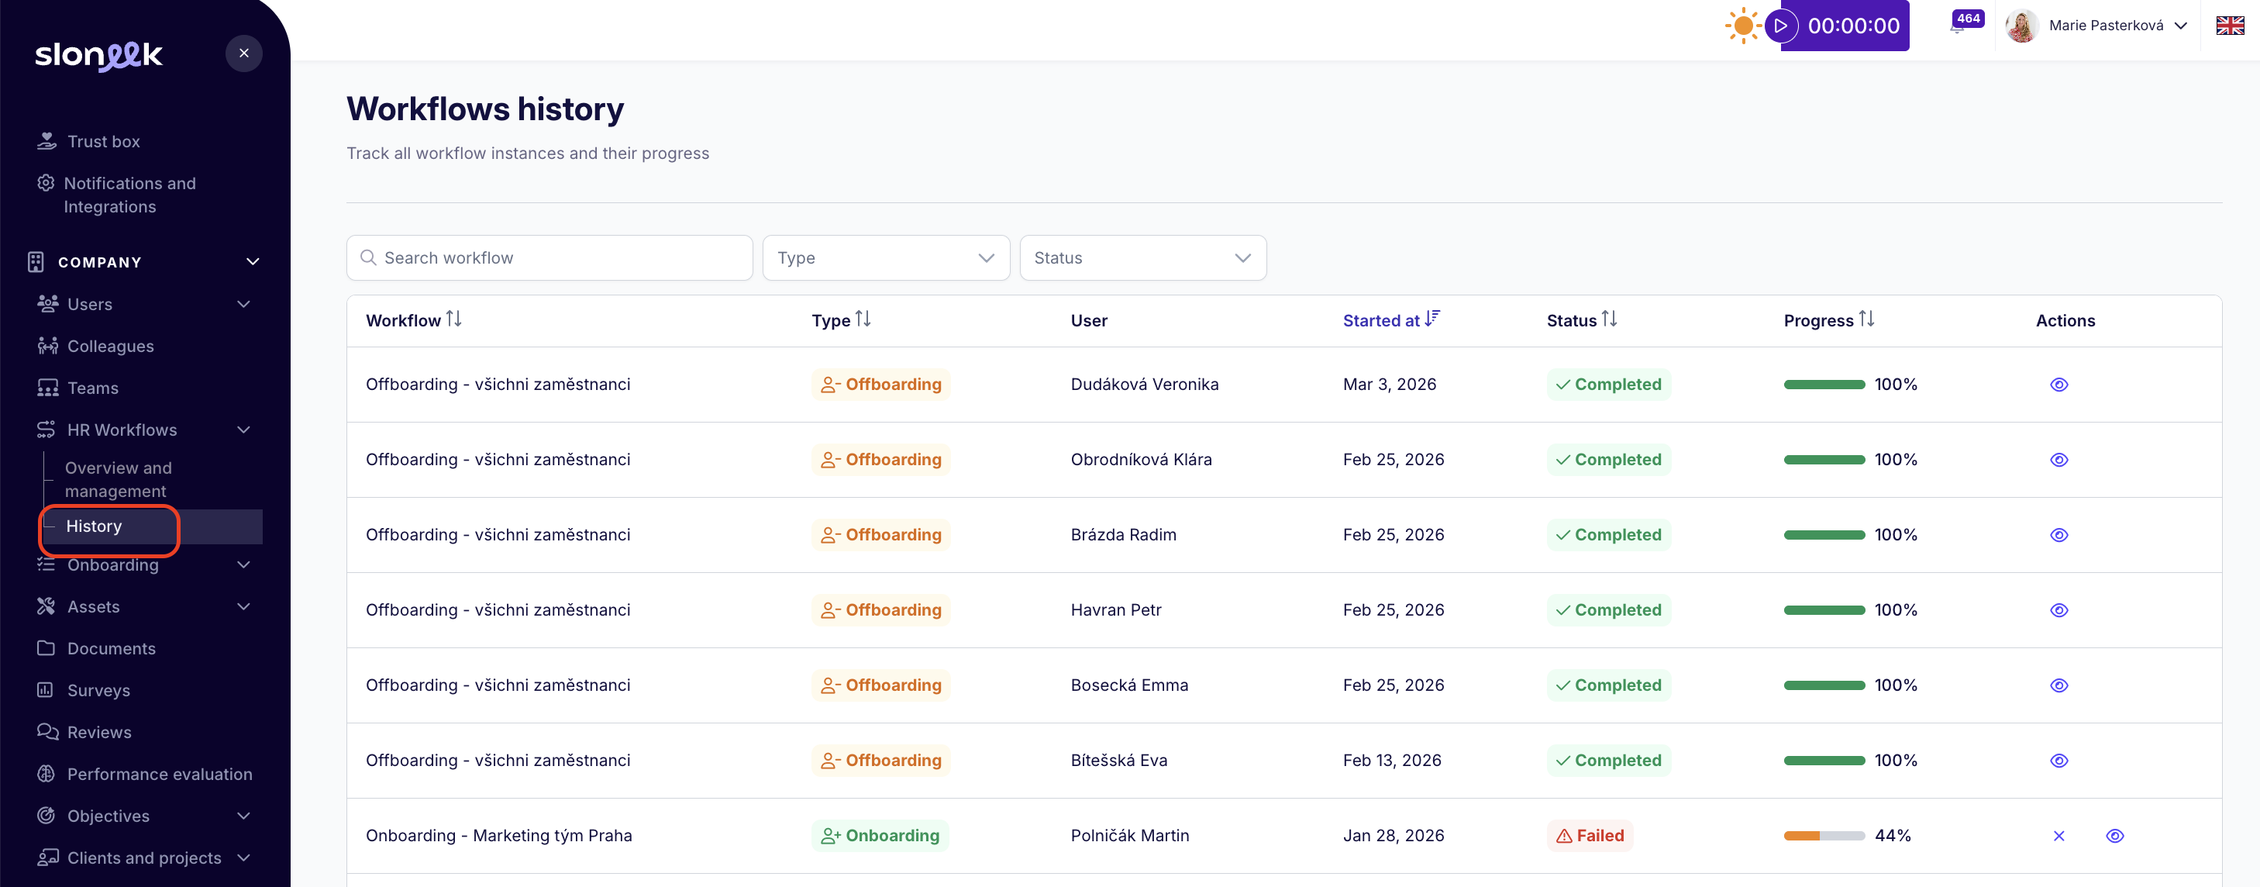This screenshot has height=887, width=2260.
Task: Sort by Status column arrows
Action: coord(1608,319)
